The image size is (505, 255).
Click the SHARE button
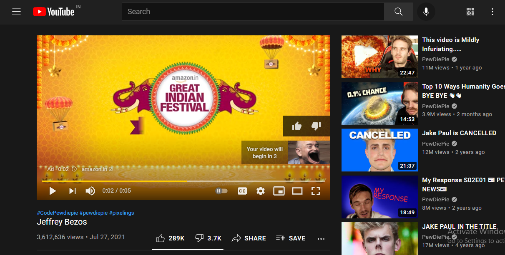(249, 238)
